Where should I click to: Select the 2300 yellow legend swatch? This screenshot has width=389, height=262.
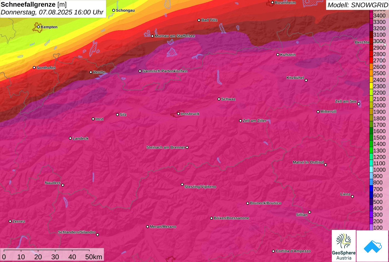click(x=371, y=86)
